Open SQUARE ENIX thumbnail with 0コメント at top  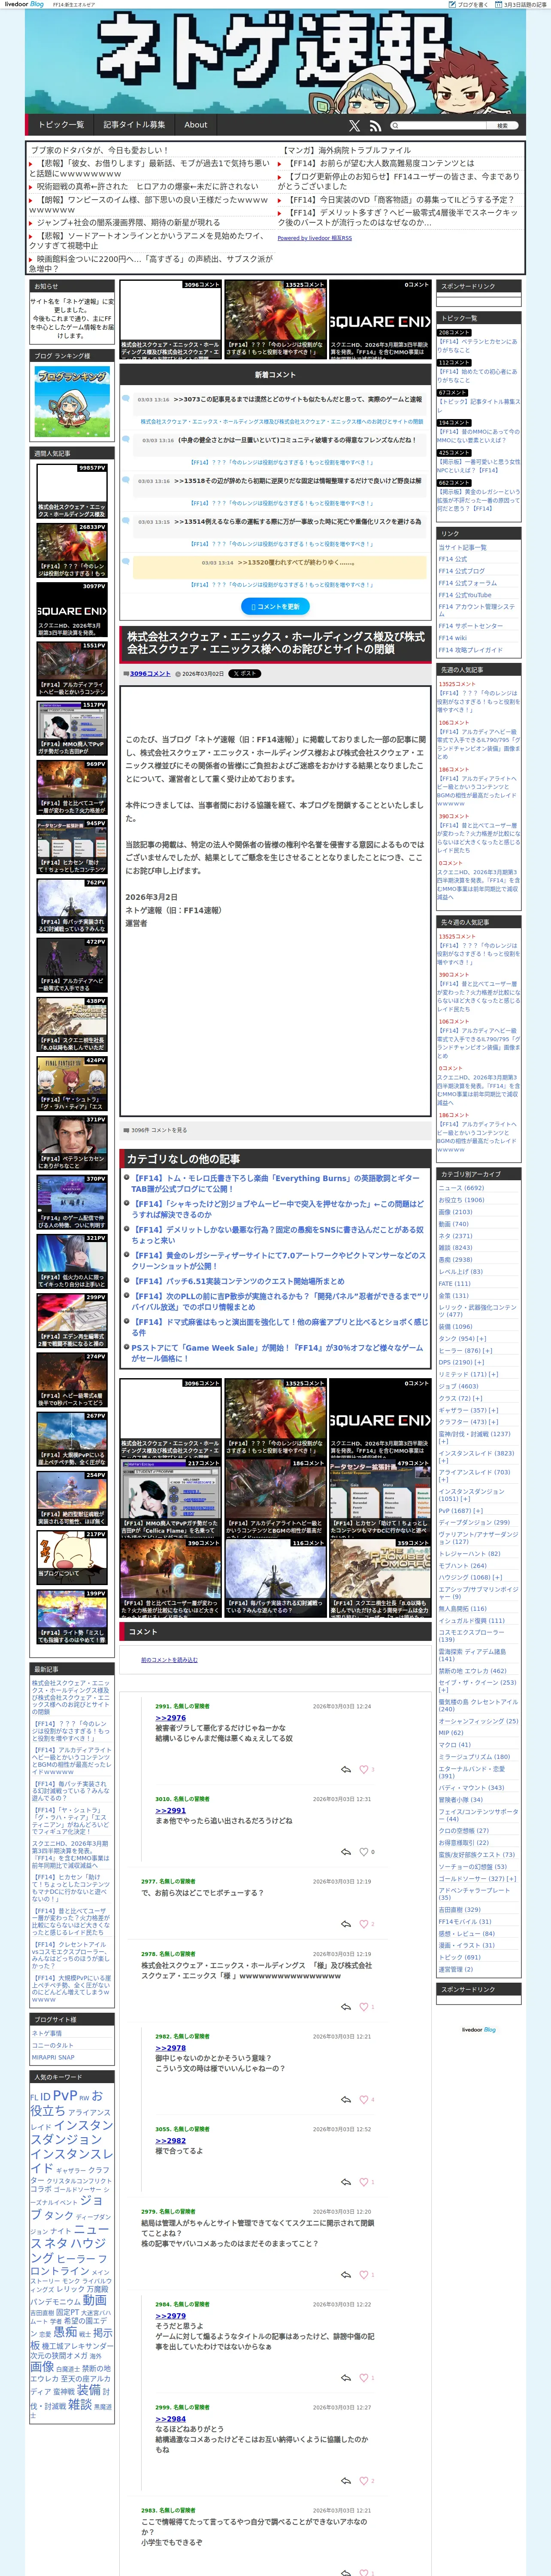pyautogui.click(x=380, y=320)
